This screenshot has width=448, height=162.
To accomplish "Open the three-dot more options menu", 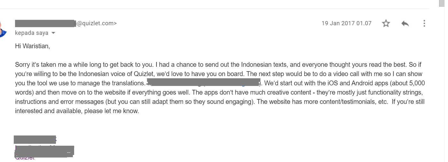I will pyautogui.click(x=424, y=23).
